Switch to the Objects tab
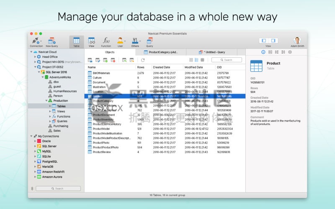The image size is (335, 209). coord(110,52)
